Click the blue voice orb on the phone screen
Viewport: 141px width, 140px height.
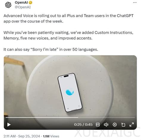[x=70, y=92]
